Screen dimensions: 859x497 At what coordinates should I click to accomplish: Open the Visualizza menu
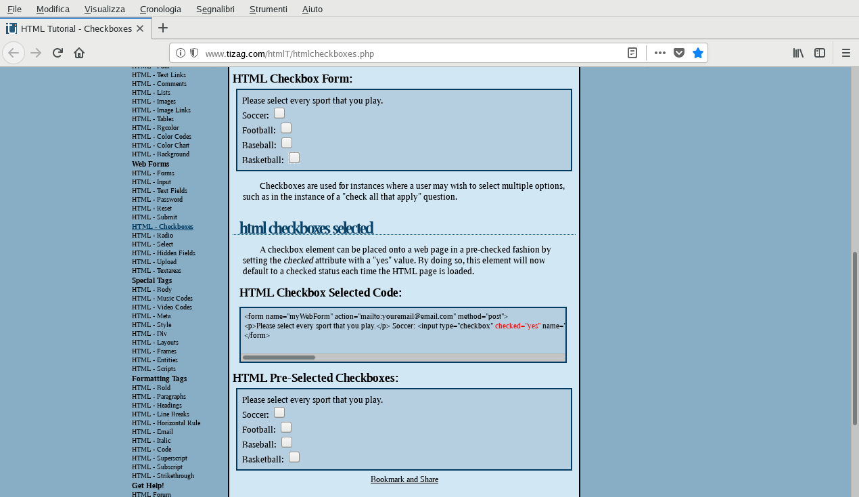coord(105,9)
